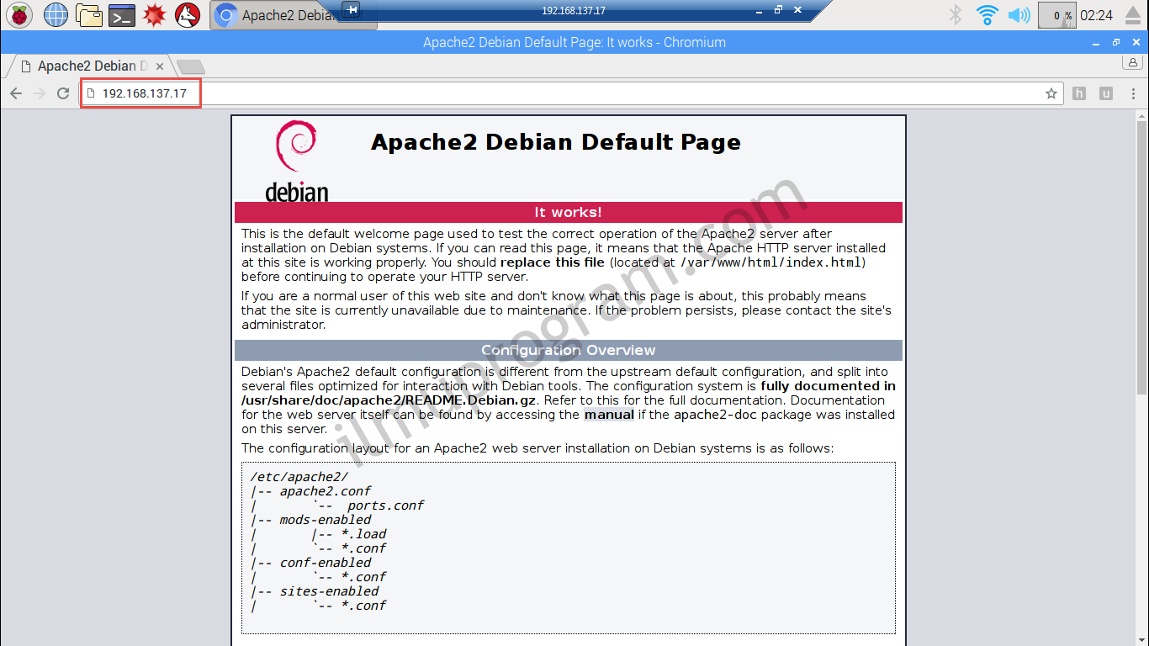Maximize or restore the Chromium window
The width and height of the screenshot is (1149, 646).
click(x=1116, y=42)
